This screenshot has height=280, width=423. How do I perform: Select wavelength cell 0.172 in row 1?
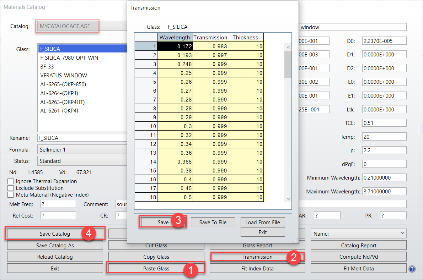(175, 46)
